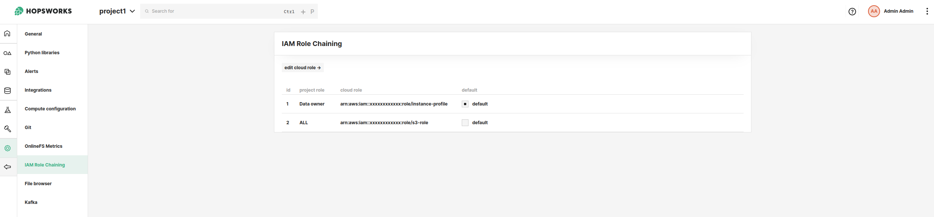Click the overlapping squares sidebar icon

[7, 72]
